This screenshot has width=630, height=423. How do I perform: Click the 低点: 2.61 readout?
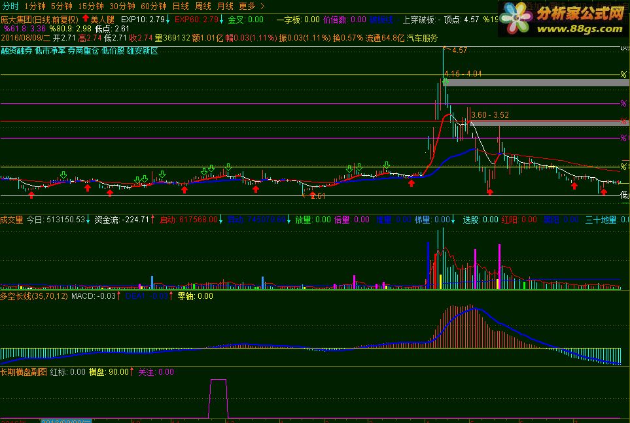pyautogui.click(x=112, y=29)
